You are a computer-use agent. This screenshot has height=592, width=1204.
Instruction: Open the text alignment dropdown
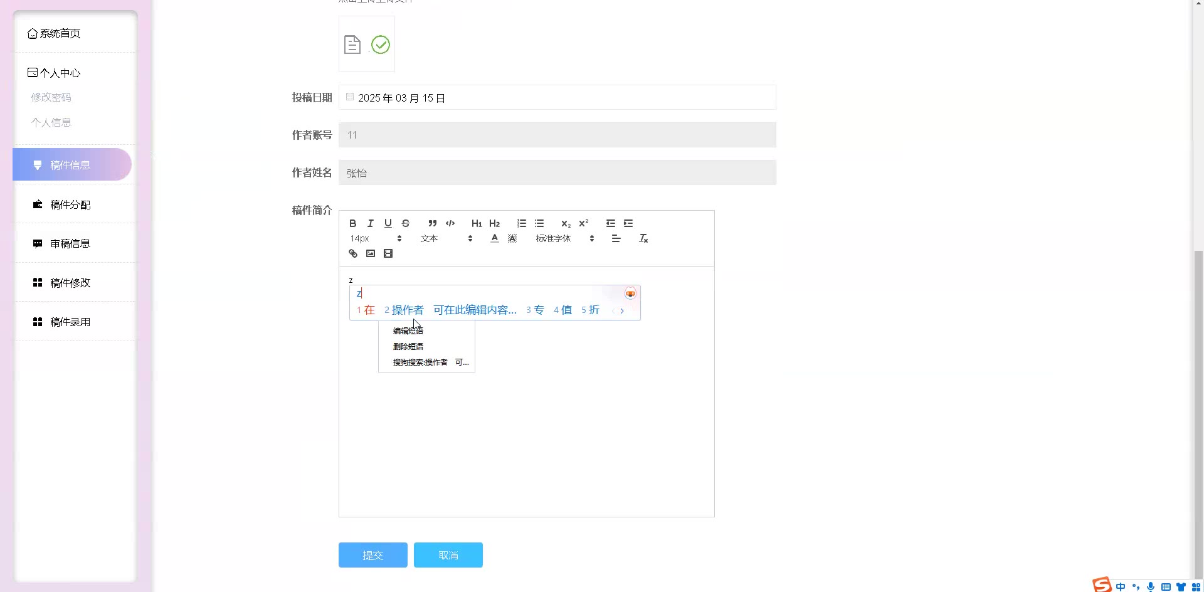click(x=616, y=238)
